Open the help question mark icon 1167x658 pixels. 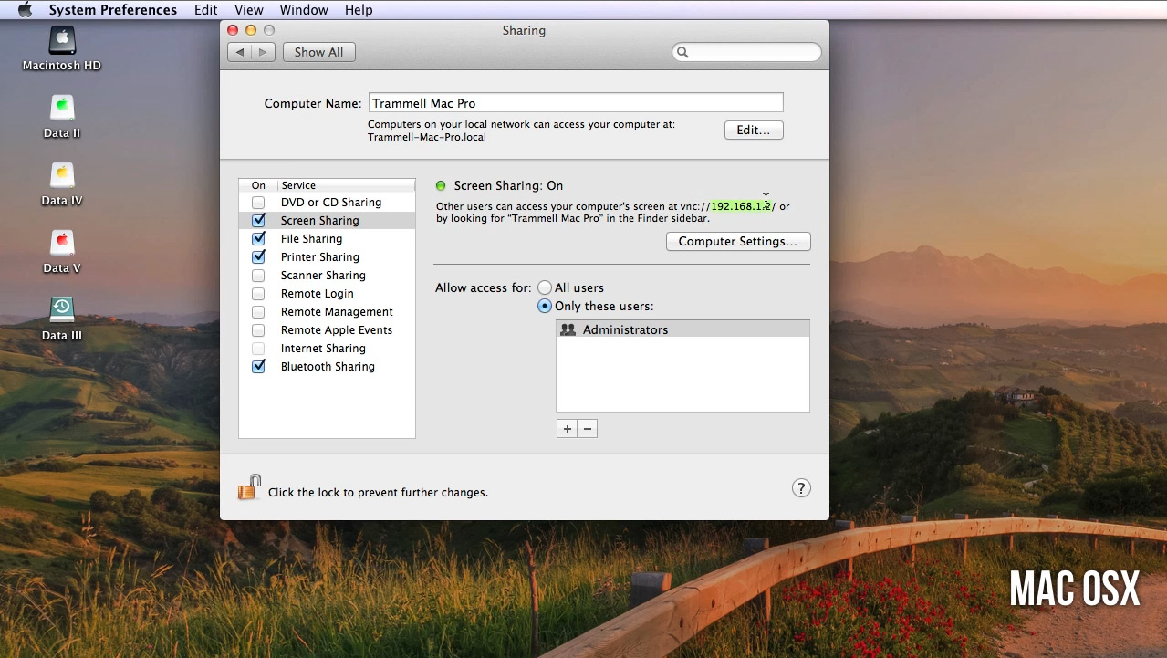[x=801, y=487]
